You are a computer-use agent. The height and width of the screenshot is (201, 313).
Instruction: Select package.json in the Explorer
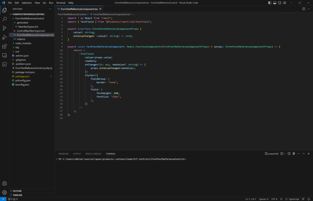[x=22, y=76]
